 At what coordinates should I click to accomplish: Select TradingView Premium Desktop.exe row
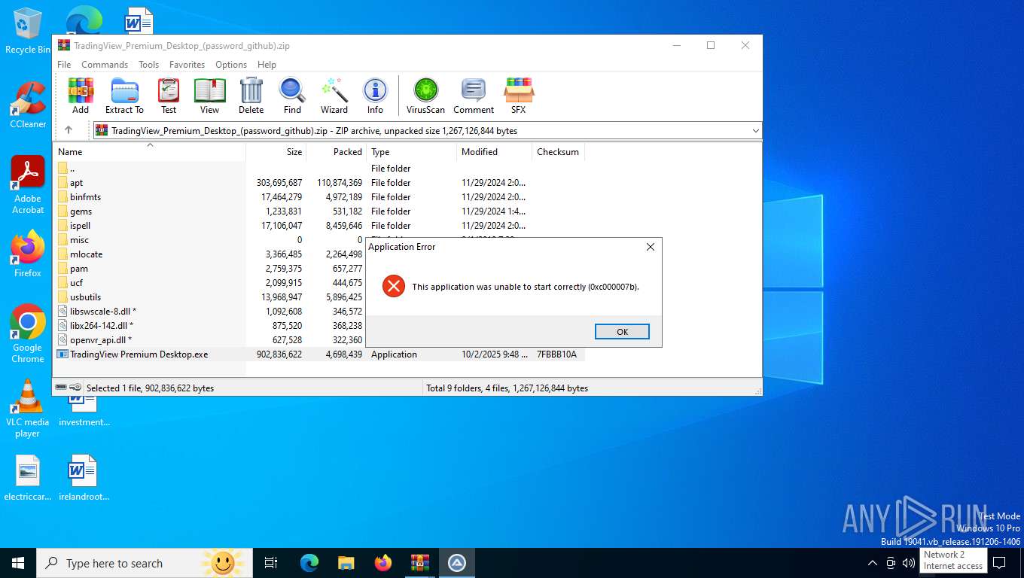[x=320, y=354]
